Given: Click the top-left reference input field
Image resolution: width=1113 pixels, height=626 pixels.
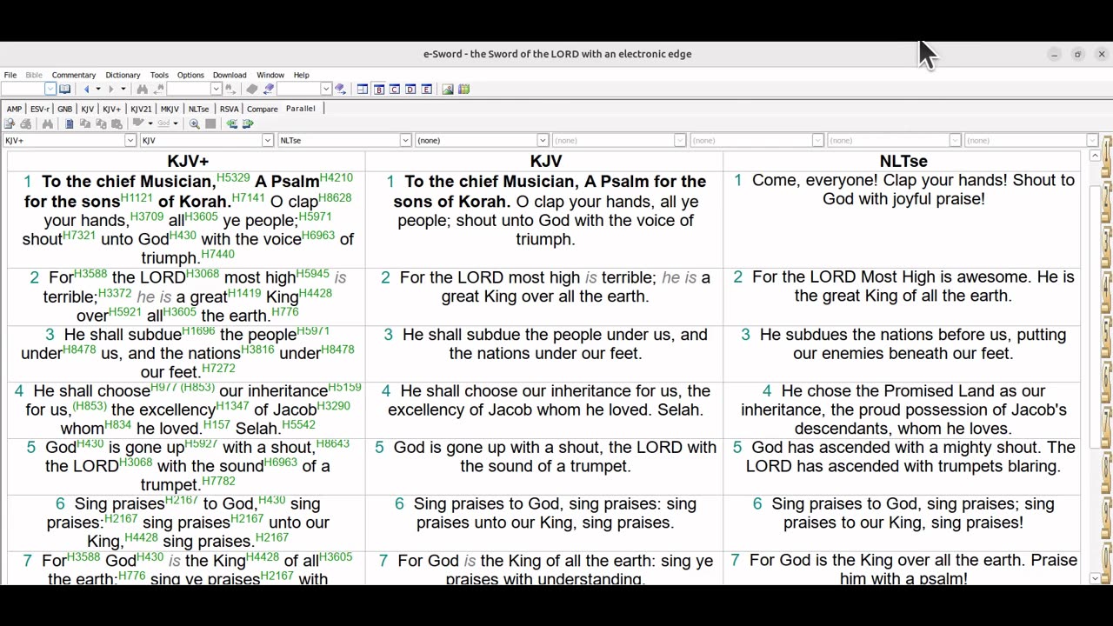Looking at the screenshot, I should click(22, 89).
